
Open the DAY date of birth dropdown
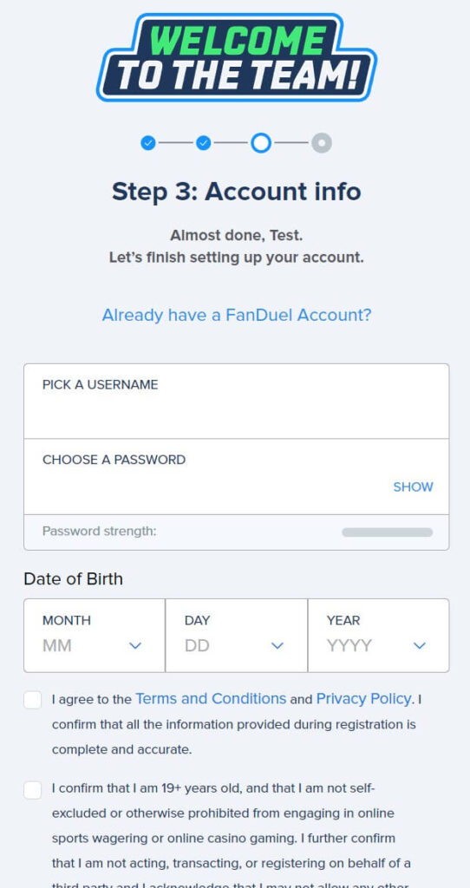tap(237, 636)
